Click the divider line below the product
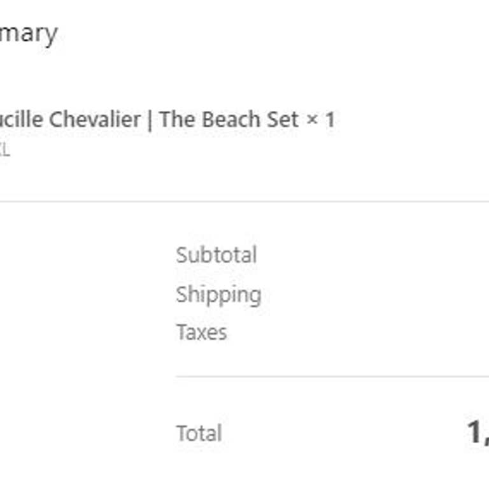 (244, 202)
